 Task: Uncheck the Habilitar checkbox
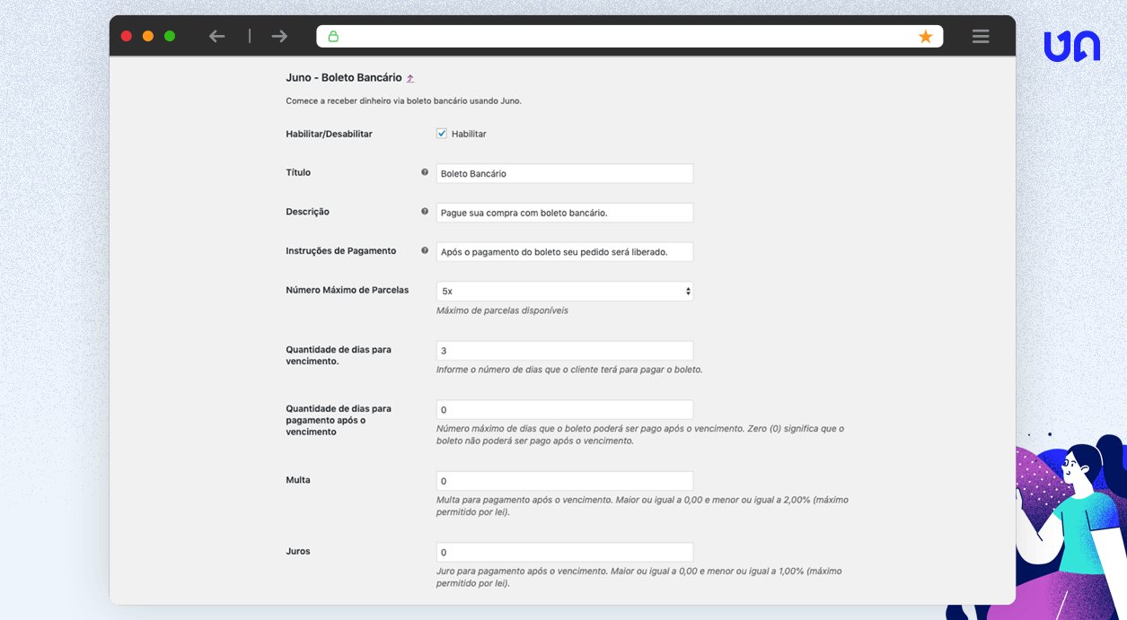click(442, 134)
